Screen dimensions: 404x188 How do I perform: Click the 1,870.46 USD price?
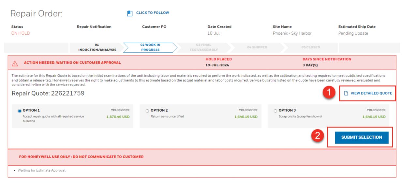tap(118, 117)
